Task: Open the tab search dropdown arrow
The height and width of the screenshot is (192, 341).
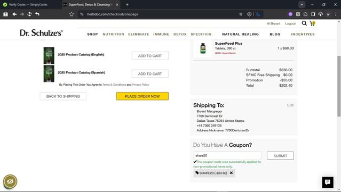Action: [302, 5]
